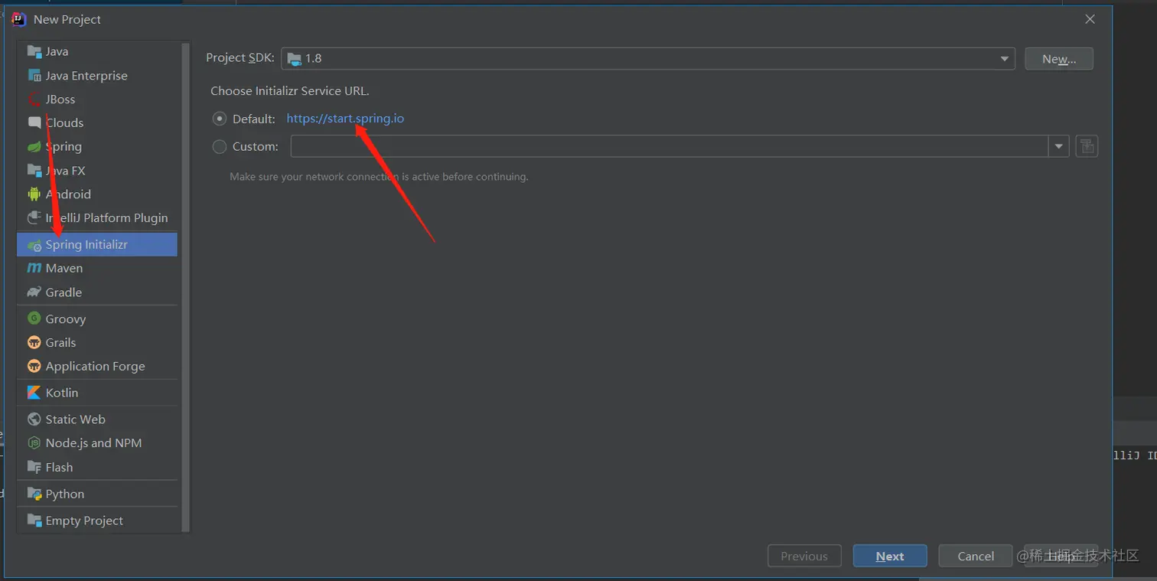This screenshot has width=1157, height=581.
Task: Choose the Gradle list entry
Action: tap(97, 292)
